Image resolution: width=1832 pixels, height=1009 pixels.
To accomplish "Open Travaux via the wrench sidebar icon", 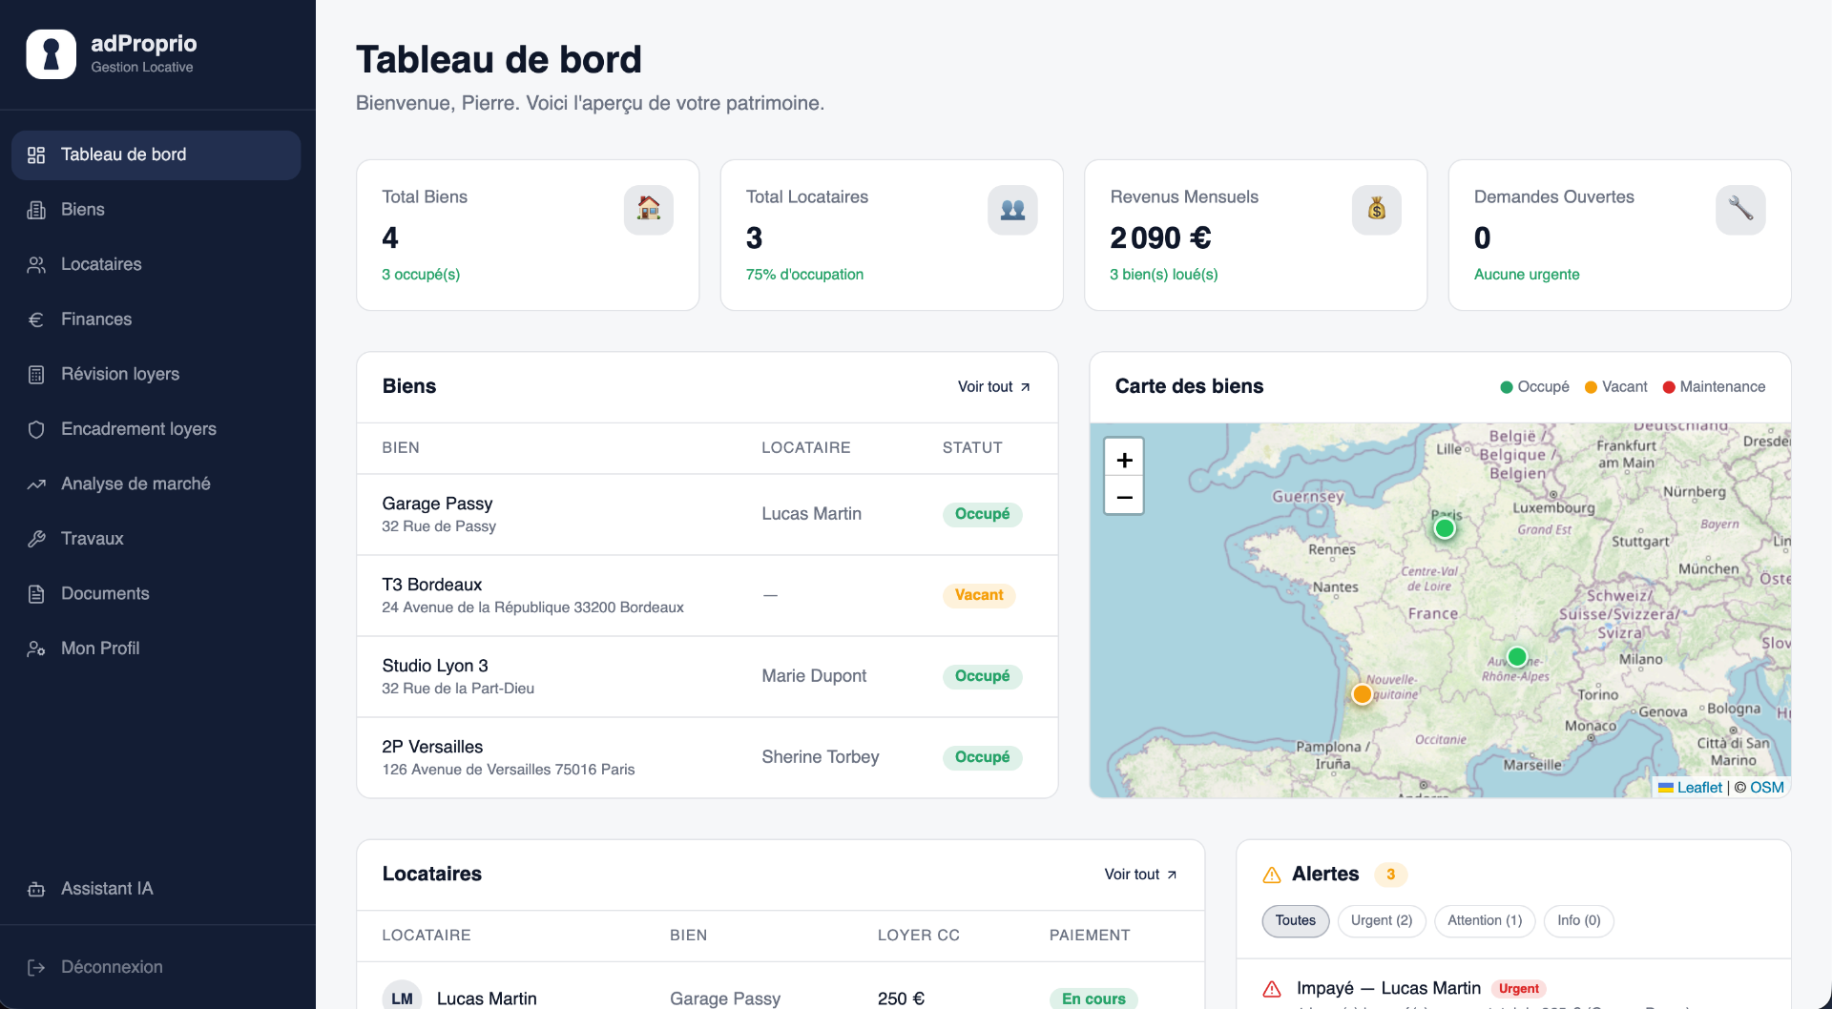I will (x=36, y=538).
